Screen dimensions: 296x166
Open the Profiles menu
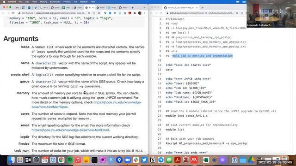(x=67, y=2)
